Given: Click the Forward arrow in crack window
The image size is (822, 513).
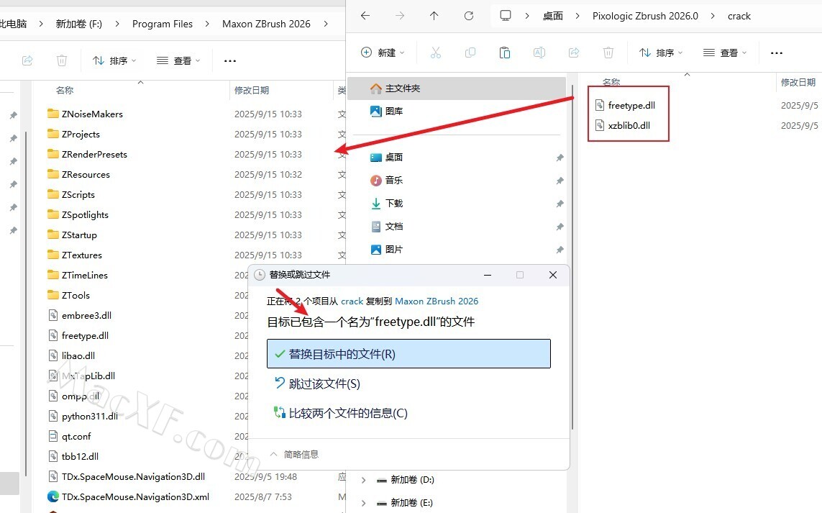Looking at the screenshot, I should coord(400,16).
